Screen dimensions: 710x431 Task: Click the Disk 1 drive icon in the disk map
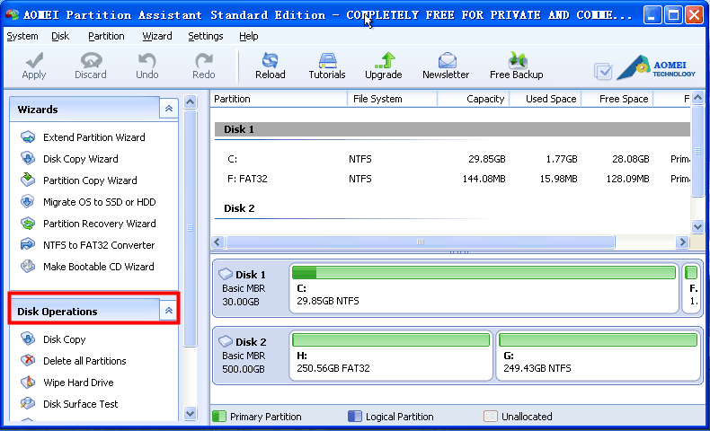[226, 274]
